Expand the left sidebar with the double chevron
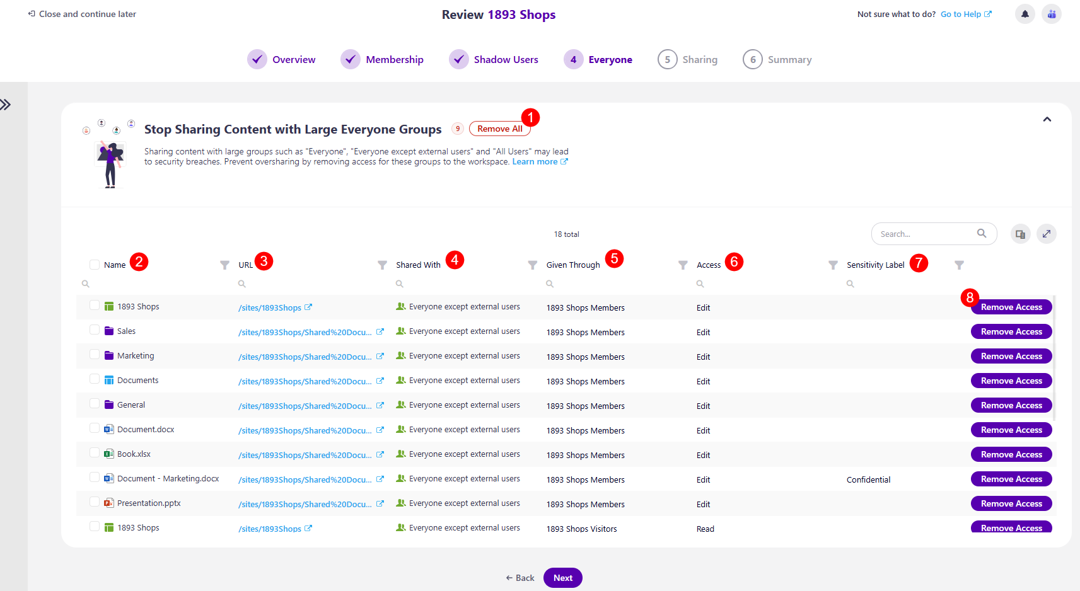Screen dimensions: 1080x591 tap(7, 105)
